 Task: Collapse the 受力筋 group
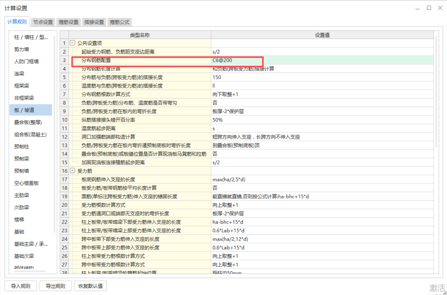[x=72, y=171]
